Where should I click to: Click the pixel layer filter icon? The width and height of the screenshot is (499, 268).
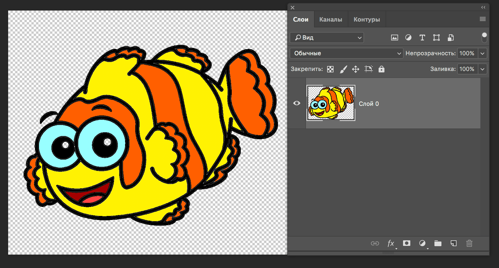coord(395,38)
